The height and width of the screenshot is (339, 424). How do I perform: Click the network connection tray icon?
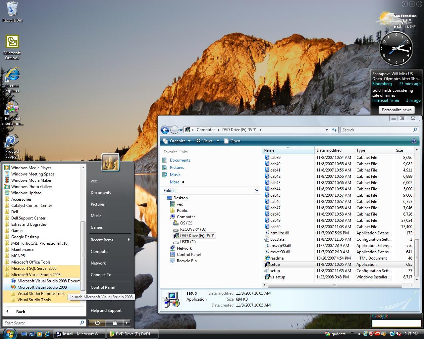click(392, 334)
